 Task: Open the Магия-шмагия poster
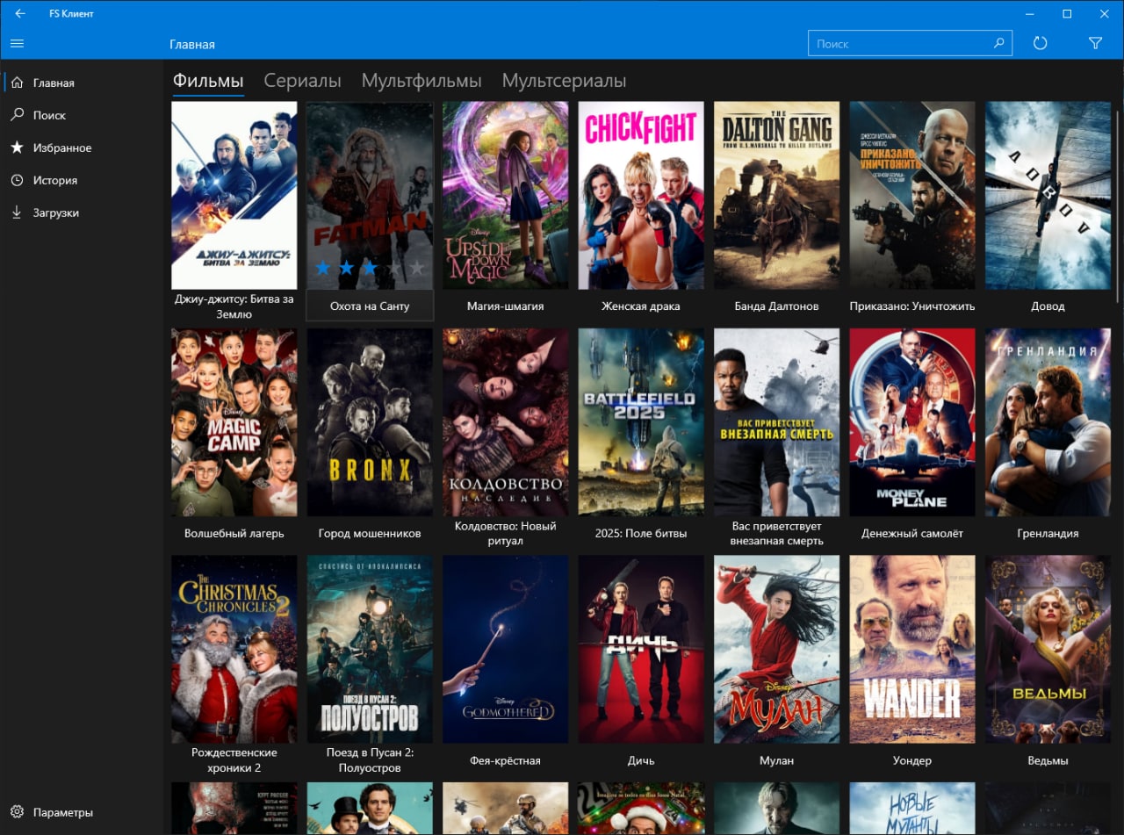pyautogui.click(x=505, y=196)
